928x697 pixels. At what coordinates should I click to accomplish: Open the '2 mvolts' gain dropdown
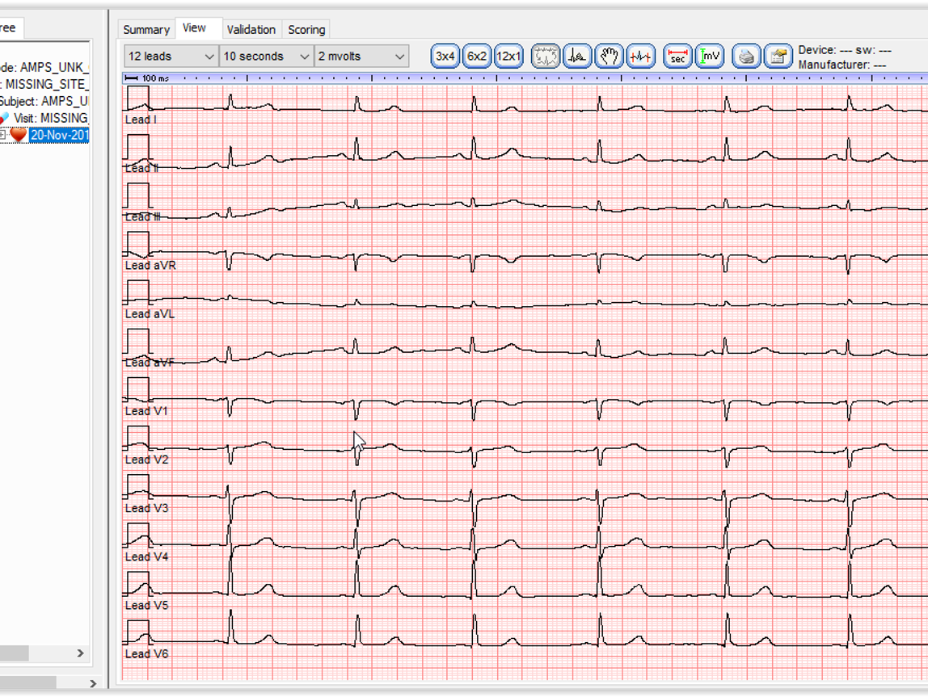pos(361,57)
